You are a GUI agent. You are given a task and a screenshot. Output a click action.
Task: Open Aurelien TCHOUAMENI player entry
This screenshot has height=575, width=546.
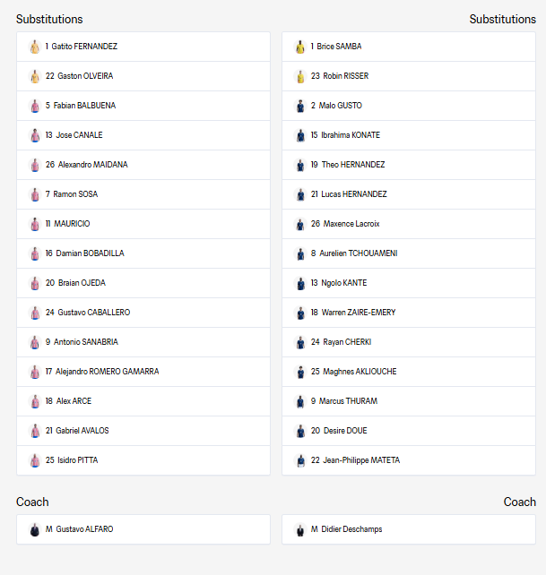[x=354, y=253]
